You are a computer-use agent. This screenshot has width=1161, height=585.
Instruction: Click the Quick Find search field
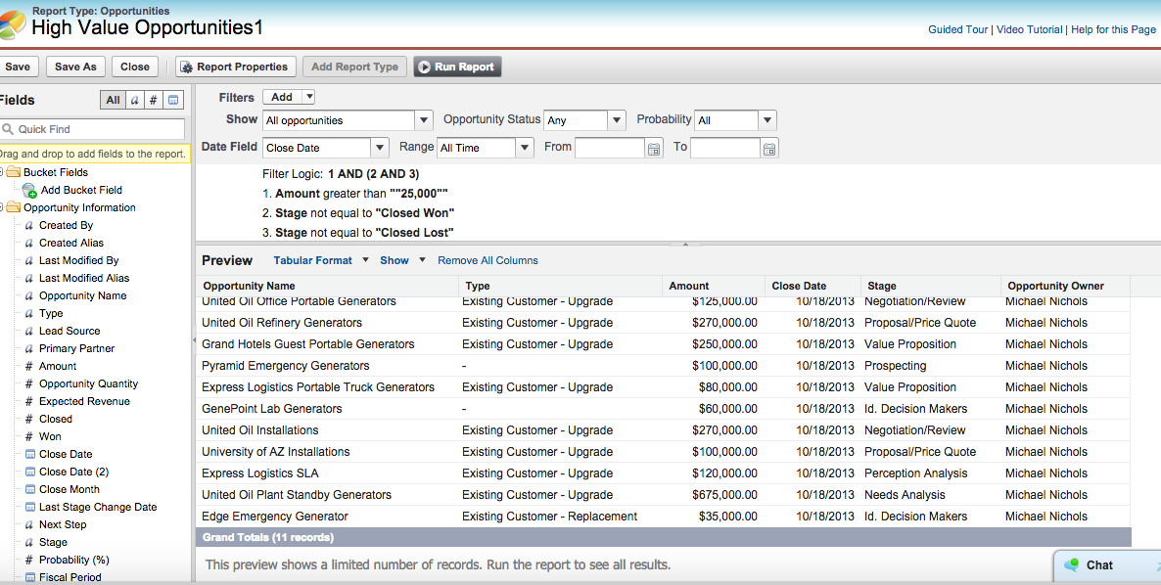point(98,129)
